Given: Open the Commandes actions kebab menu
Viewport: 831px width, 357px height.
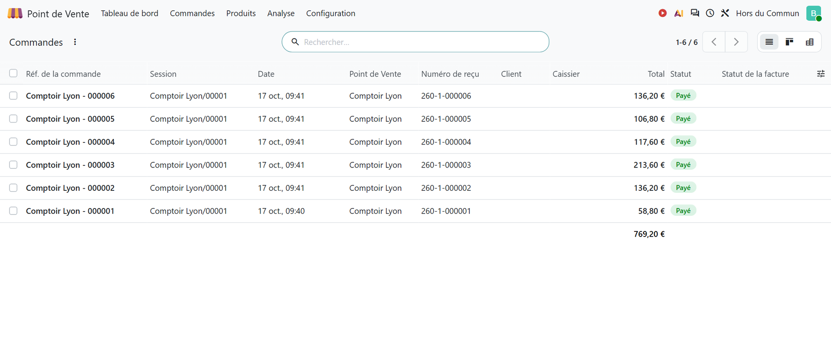Looking at the screenshot, I should [x=75, y=42].
